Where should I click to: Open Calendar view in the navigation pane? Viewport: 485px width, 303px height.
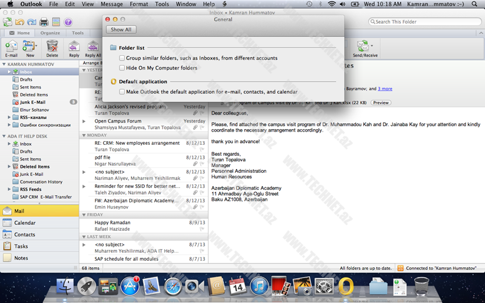(25, 222)
